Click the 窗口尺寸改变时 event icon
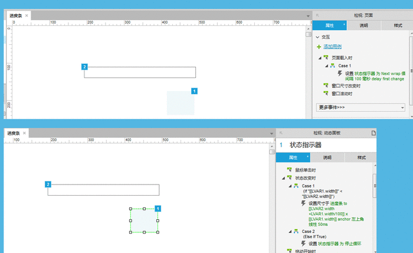 (x=326, y=85)
